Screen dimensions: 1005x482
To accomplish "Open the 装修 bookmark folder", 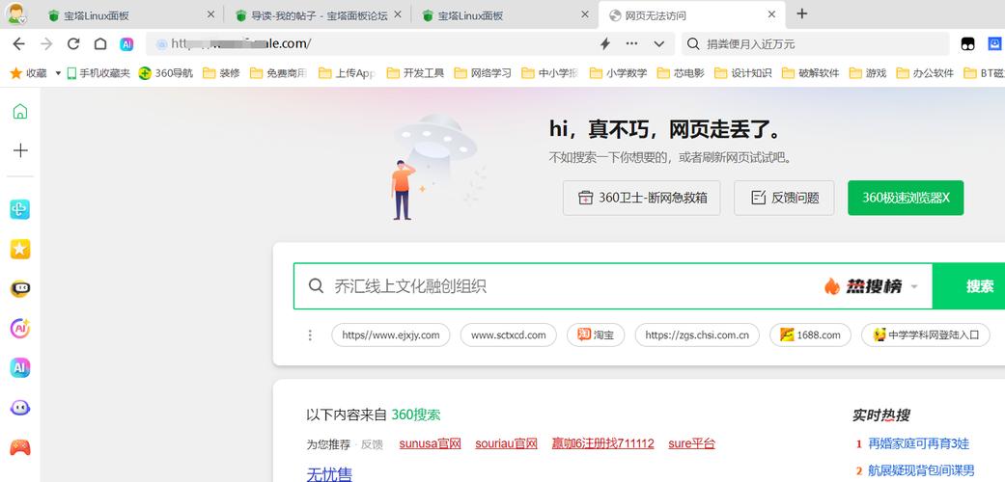I will tap(221, 73).
